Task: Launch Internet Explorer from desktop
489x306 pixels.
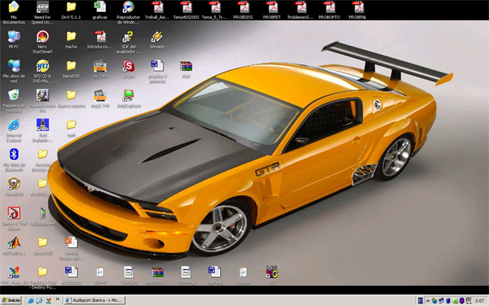Action: click(14, 125)
